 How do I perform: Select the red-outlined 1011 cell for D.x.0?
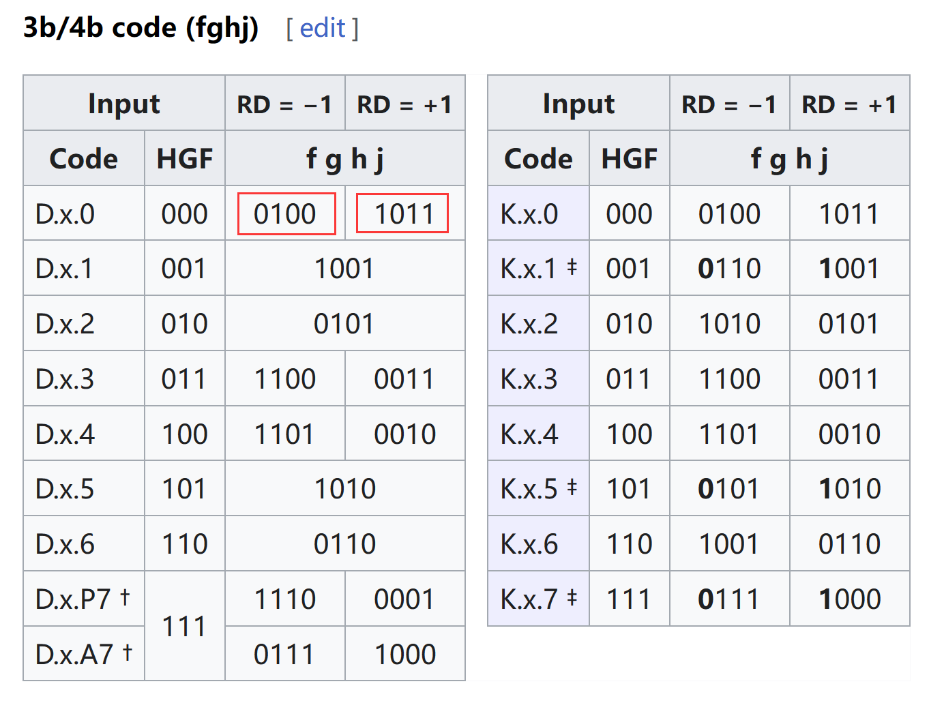(402, 214)
